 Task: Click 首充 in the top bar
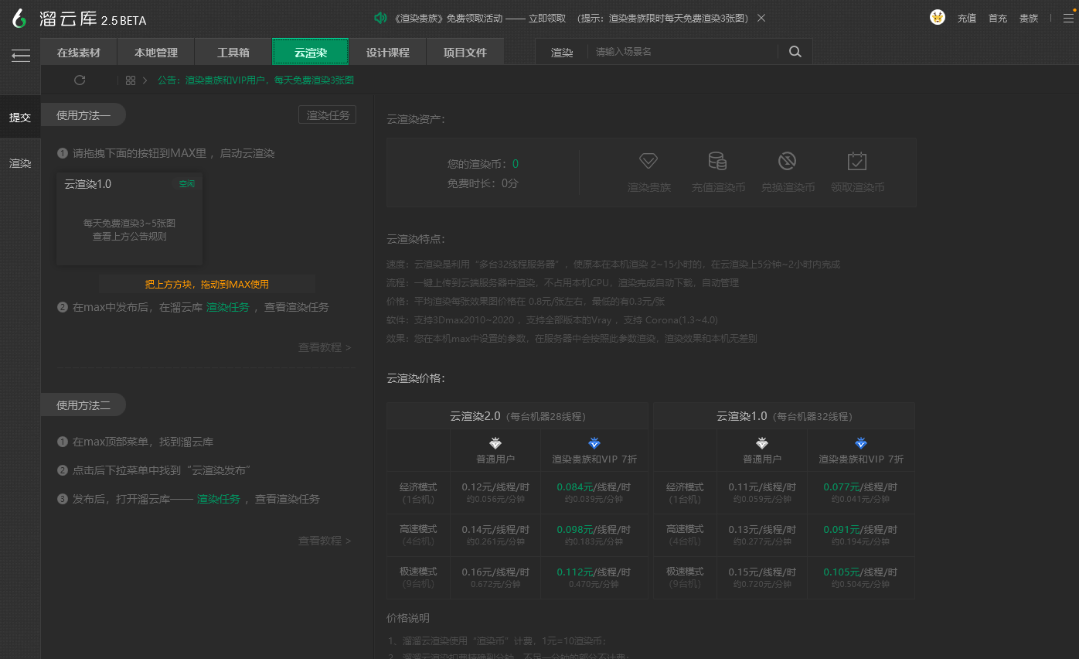(x=998, y=18)
